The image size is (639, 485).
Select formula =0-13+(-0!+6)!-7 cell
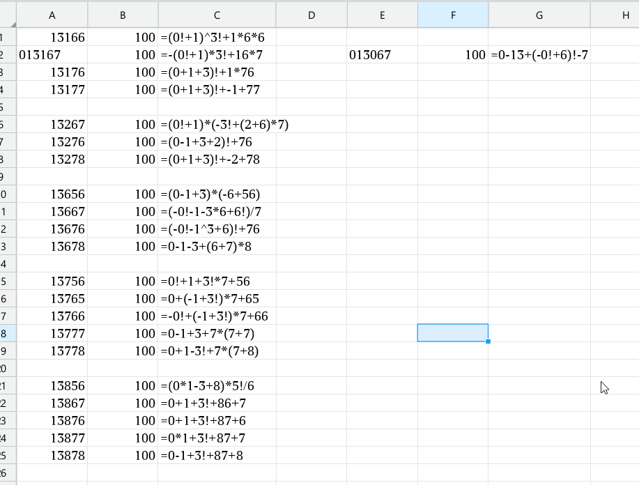point(539,54)
